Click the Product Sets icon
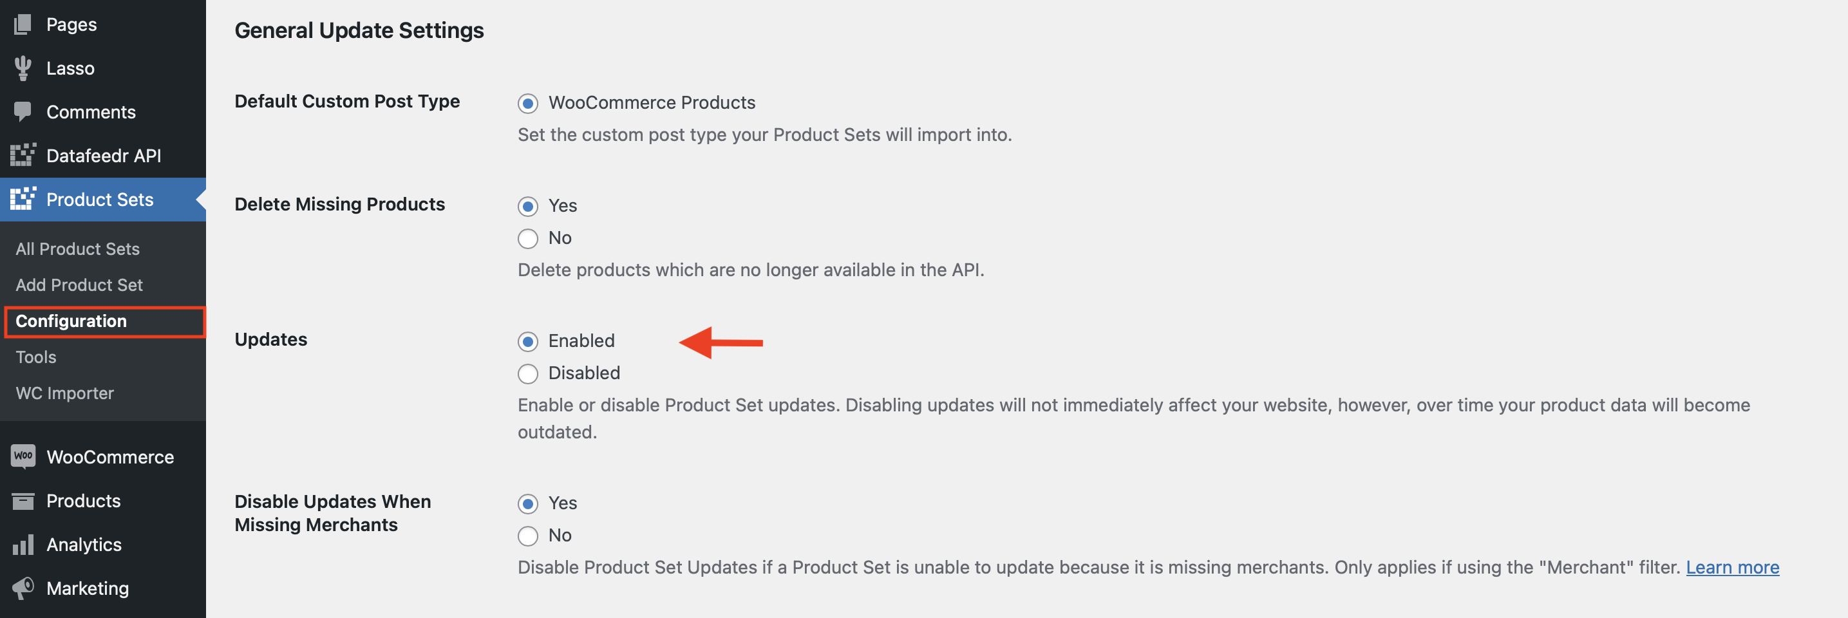The height and width of the screenshot is (618, 1848). pos(23,200)
